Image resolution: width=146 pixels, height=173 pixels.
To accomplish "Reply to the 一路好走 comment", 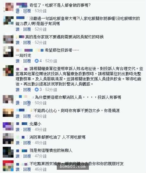I will (x=27, y=61).
